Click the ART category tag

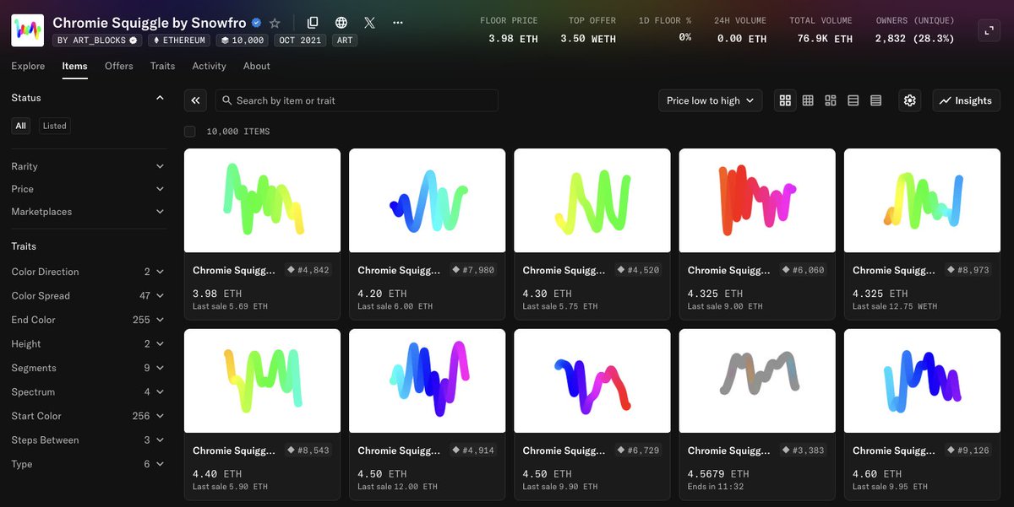[345, 40]
